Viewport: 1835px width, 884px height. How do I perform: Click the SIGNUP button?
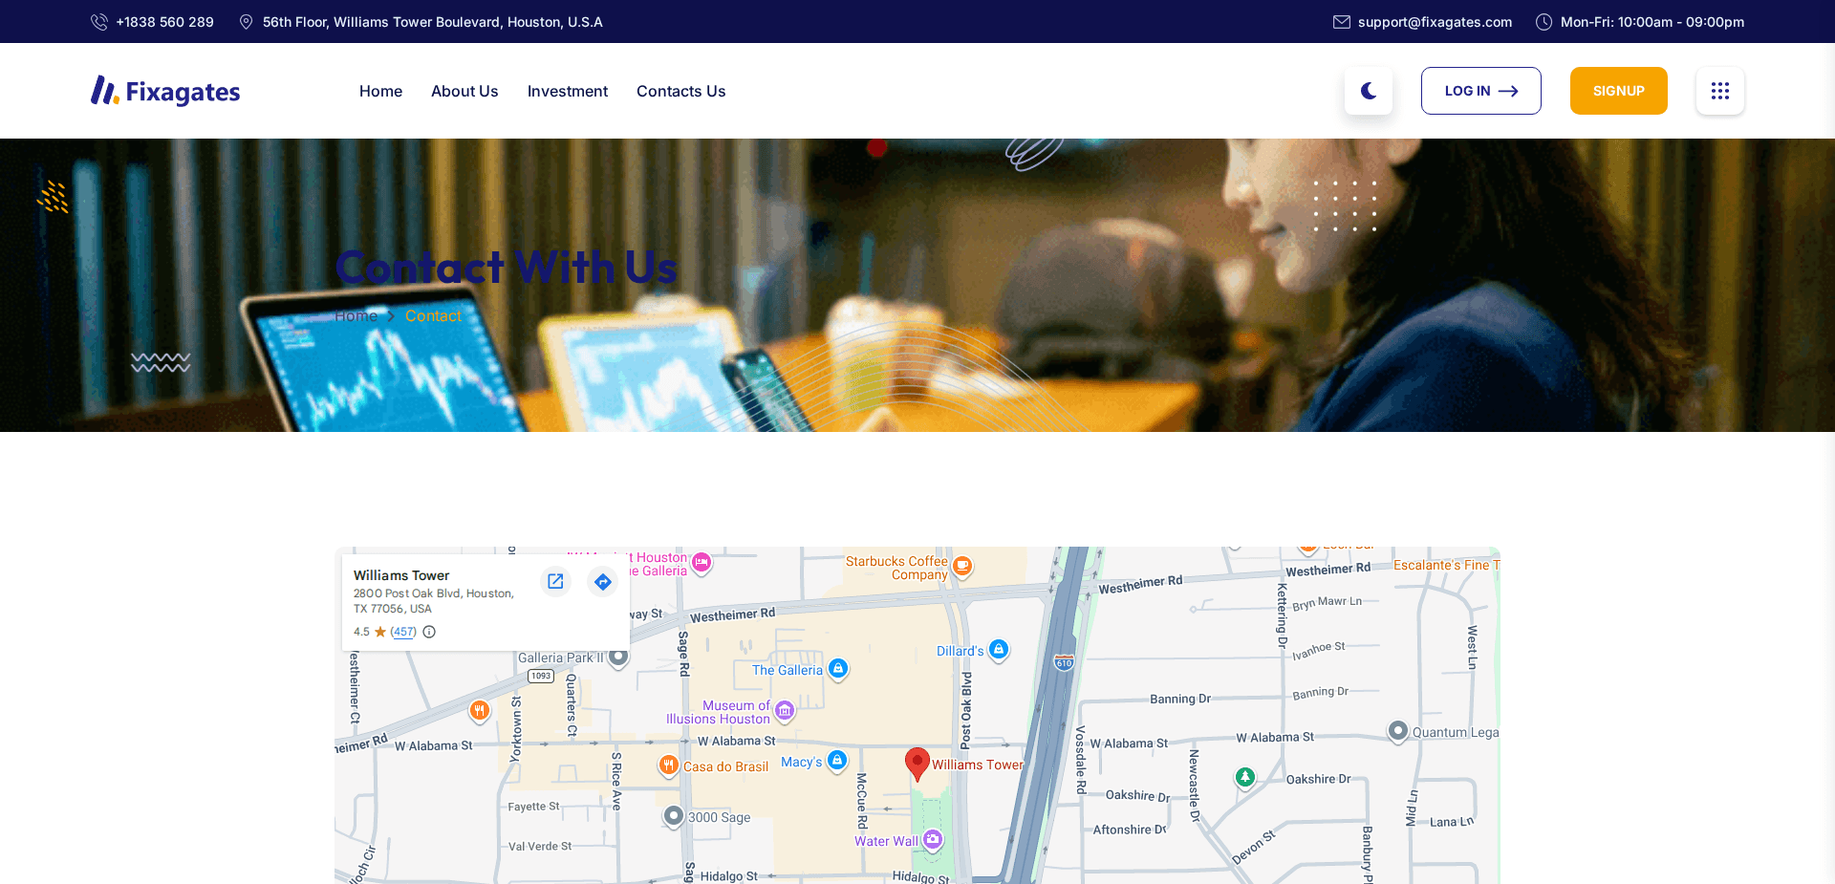1618,91
